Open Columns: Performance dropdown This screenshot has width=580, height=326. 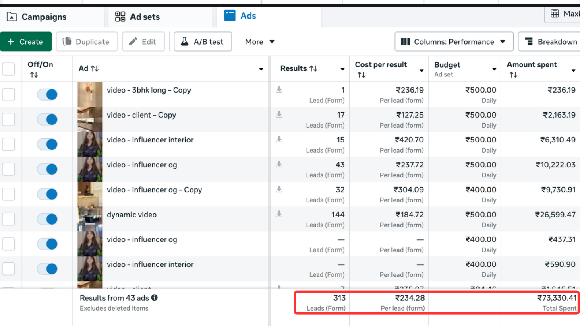454,42
